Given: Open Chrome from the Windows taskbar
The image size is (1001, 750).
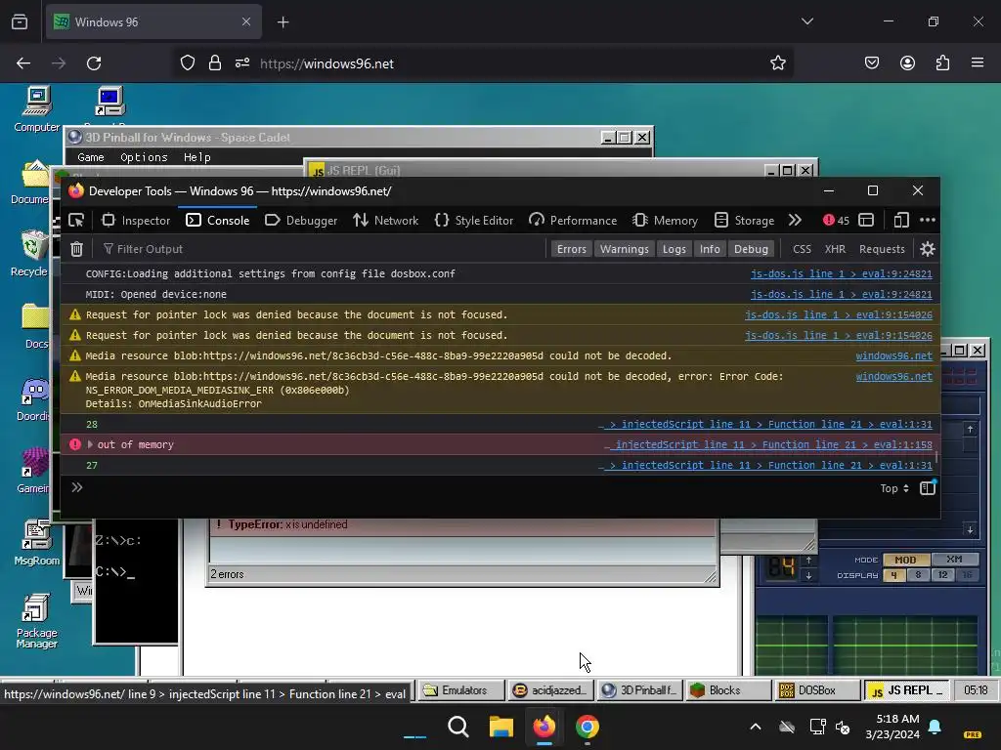Looking at the screenshot, I should (x=587, y=727).
